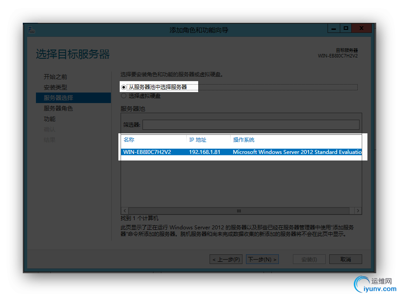Click the 上一步(P) previous button
The height and width of the screenshot is (296, 399).
coord(226,259)
